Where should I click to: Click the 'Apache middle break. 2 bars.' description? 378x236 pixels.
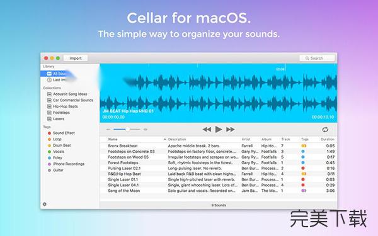194,146
